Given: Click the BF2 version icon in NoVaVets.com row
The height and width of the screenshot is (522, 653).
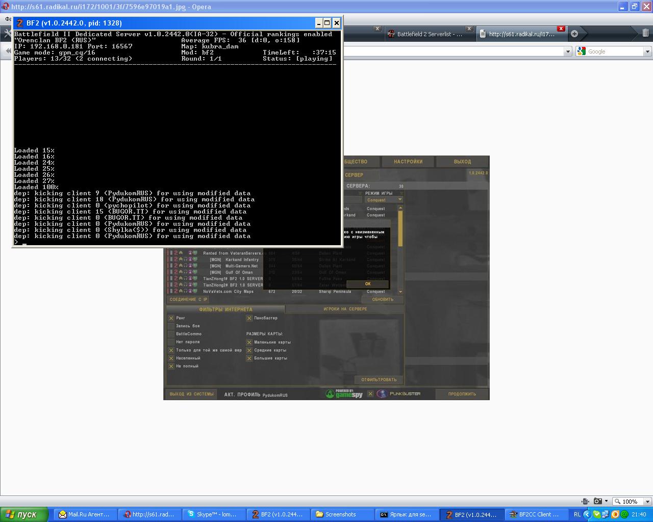Looking at the screenshot, I should [175, 292].
